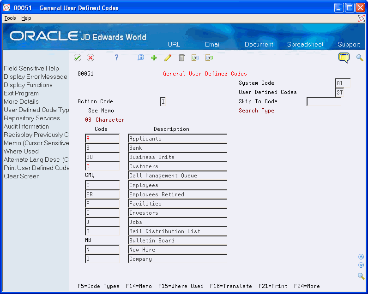Click Redisplay Previously Cleared link

click(x=36, y=135)
